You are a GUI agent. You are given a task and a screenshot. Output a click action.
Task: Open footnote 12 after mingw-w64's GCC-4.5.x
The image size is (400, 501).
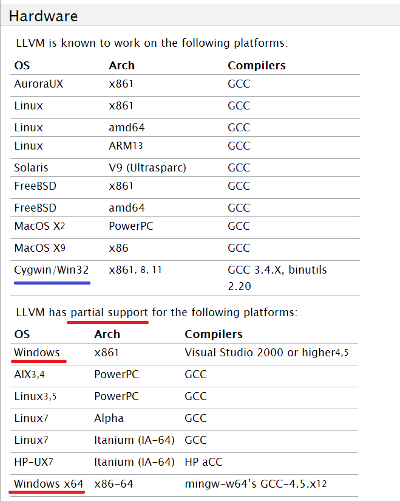pos(322,484)
